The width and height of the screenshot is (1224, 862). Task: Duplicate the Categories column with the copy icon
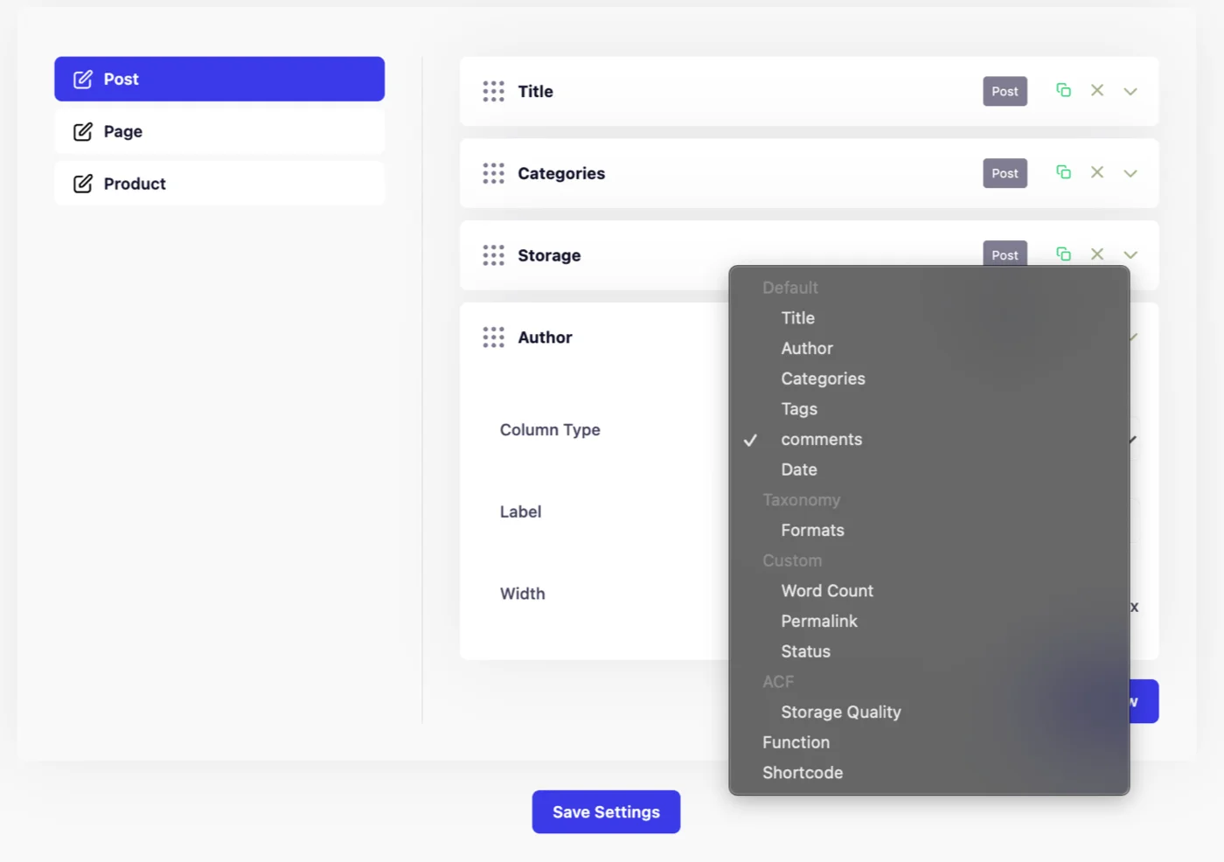[1063, 172]
